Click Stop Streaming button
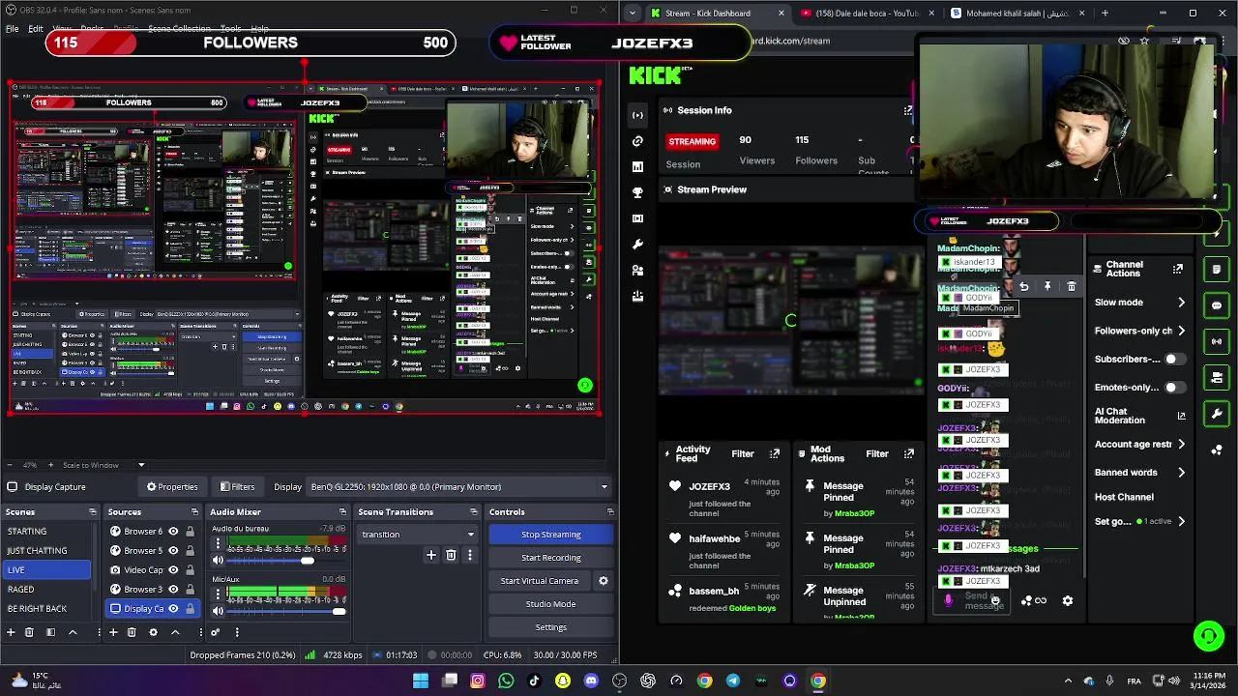The image size is (1238, 696). pos(550,535)
